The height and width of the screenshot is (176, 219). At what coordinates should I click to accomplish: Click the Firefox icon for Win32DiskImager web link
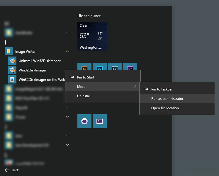tap(12, 80)
